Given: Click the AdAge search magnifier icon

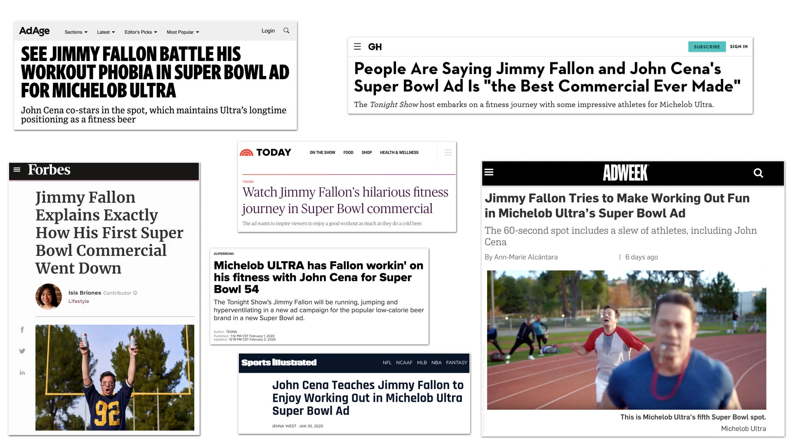Looking at the screenshot, I should [286, 31].
